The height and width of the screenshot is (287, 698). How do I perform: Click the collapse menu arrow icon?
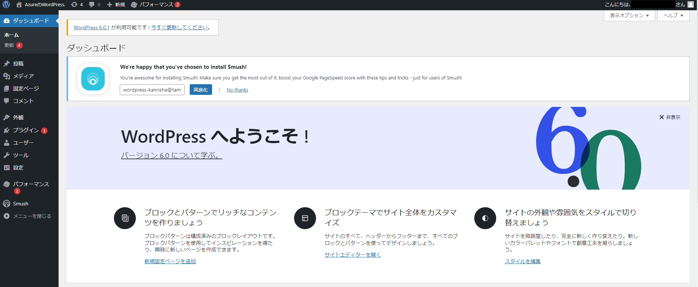pos(7,216)
